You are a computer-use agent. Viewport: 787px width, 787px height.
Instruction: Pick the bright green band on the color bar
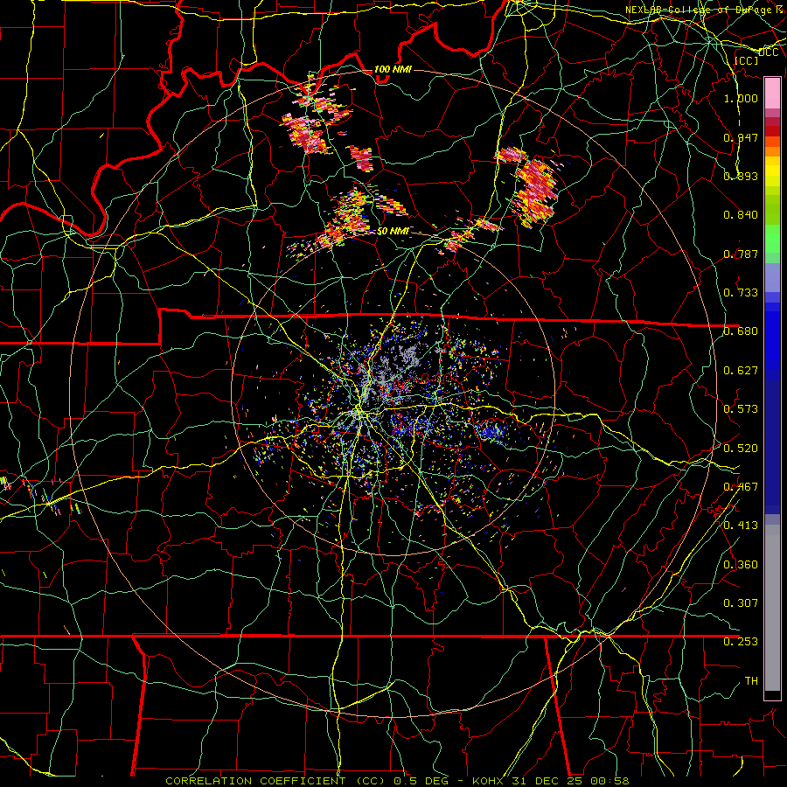pos(772,239)
